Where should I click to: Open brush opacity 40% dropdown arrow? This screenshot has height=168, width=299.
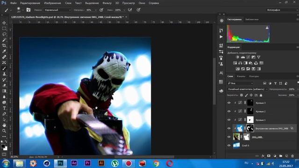pyautogui.click(x=95, y=10)
